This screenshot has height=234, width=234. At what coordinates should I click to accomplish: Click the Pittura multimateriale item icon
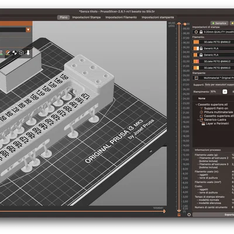(202, 112)
